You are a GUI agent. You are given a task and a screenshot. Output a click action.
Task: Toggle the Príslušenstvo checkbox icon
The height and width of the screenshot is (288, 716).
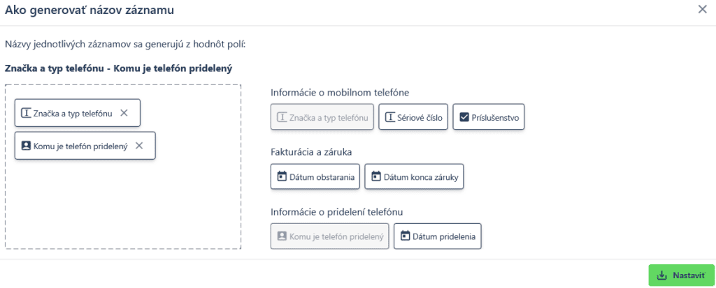pyautogui.click(x=464, y=117)
